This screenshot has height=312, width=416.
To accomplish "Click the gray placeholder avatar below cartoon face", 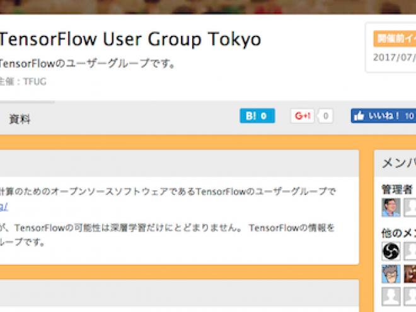I will coord(391,297).
